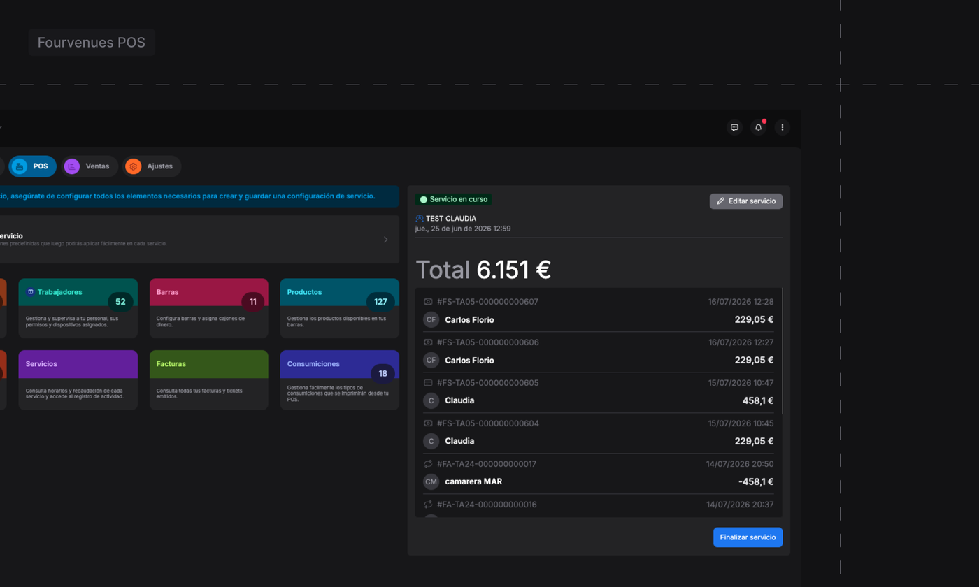Click CF avatar on ticket ending 607
Image resolution: width=979 pixels, height=587 pixels.
tap(431, 319)
